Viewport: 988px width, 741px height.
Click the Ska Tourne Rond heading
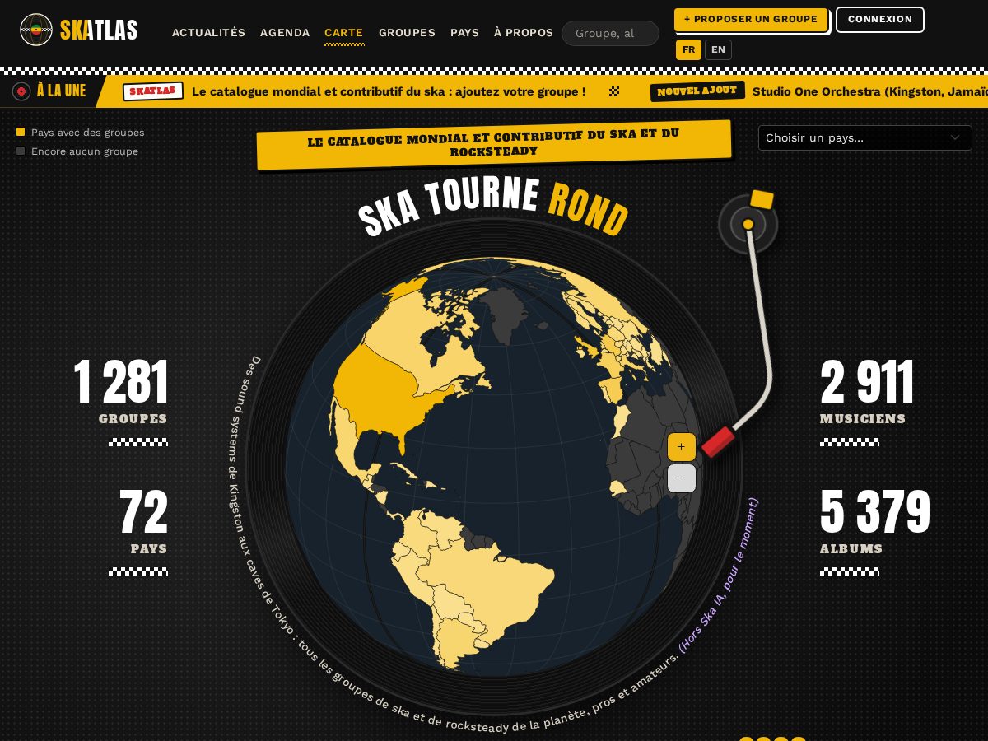coord(493,206)
